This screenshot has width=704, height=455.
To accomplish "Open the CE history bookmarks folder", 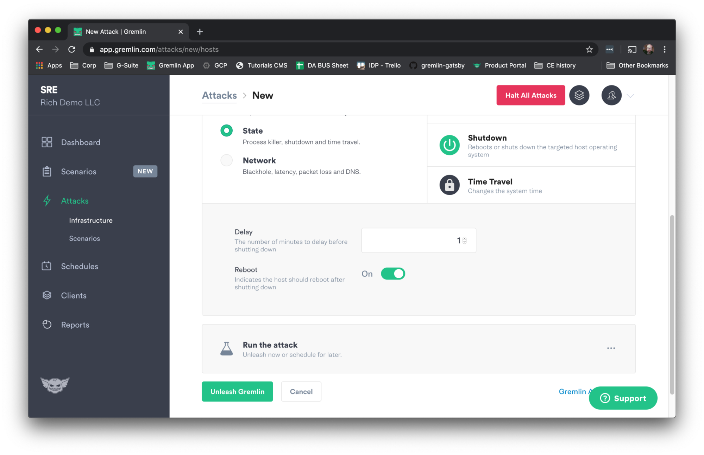I will click(555, 65).
